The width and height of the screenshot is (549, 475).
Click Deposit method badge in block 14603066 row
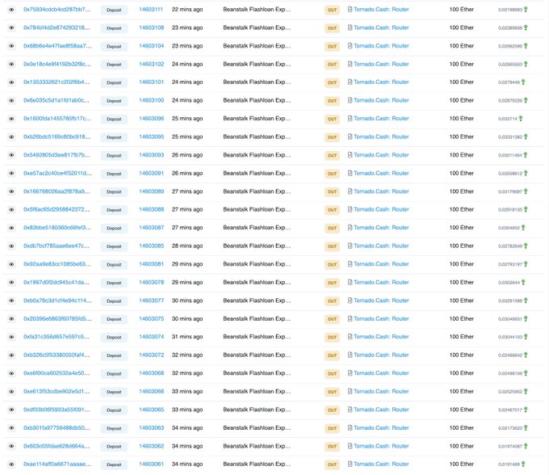(114, 392)
